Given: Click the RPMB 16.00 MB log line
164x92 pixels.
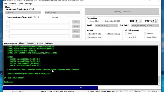Looking at the screenshot, I should click(x=25, y=63).
